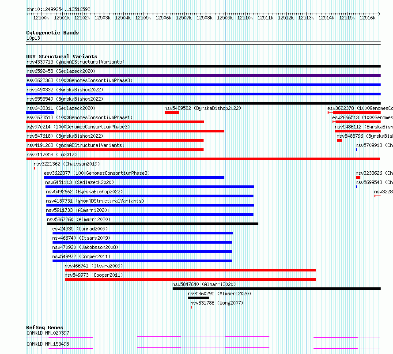Click the nsv5847640 Almarri2020 label
The image size is (393, 354).
coord(204,284)
